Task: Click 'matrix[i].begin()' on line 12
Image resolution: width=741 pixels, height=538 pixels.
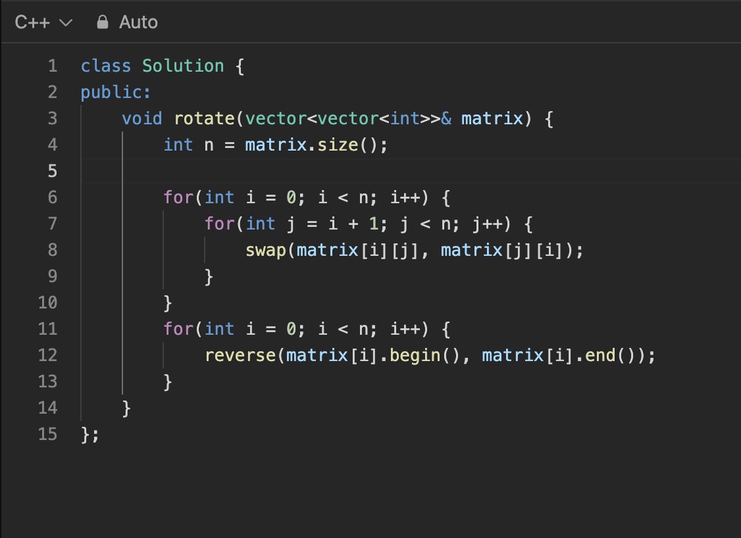Action: tap(373, 355)
